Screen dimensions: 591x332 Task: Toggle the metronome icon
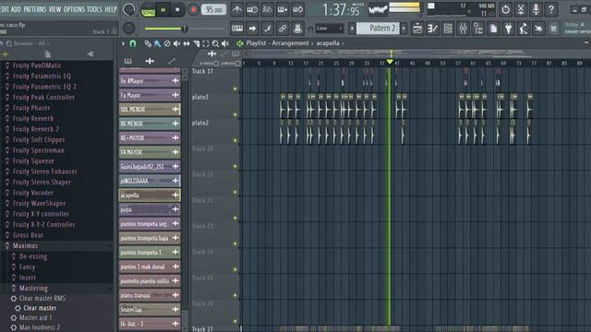point(236,9)
